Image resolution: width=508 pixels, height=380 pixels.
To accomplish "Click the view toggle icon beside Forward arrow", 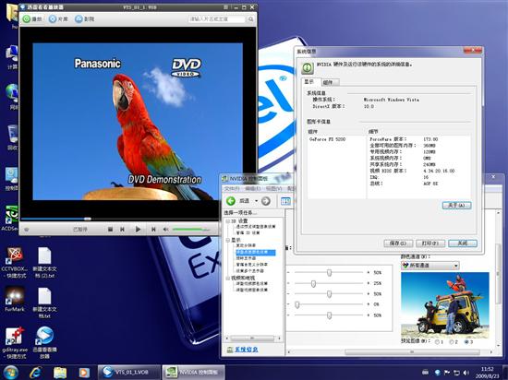I will click(285, 201).
